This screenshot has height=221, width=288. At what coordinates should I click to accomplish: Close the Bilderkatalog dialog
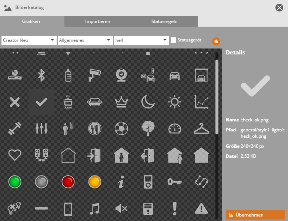click(279, 8)
